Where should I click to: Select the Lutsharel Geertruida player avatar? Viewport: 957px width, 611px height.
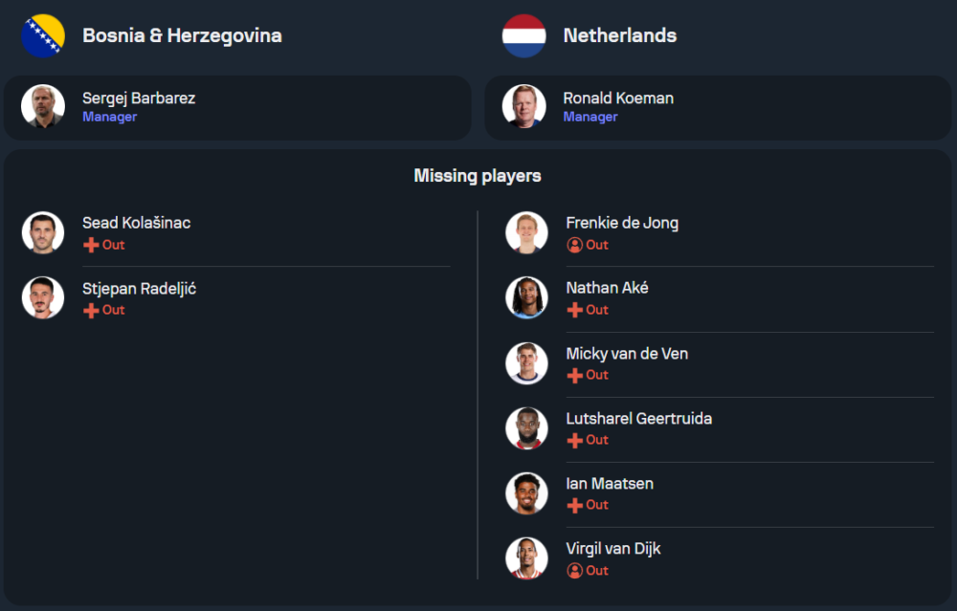pyautogui.click(x=526, y=428)
